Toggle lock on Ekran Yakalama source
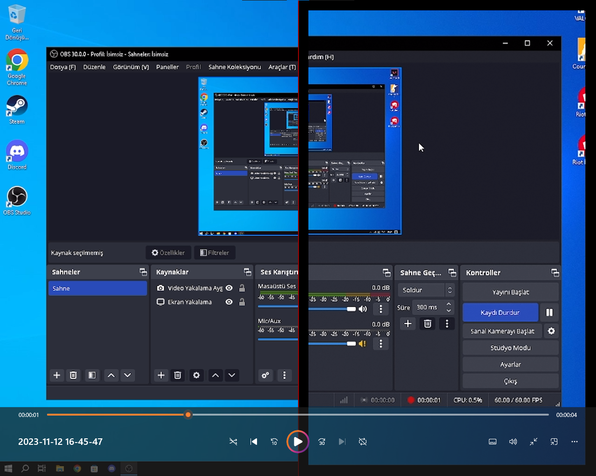The image size is (596, 476). pyautogui.click(x=242, y=302)
